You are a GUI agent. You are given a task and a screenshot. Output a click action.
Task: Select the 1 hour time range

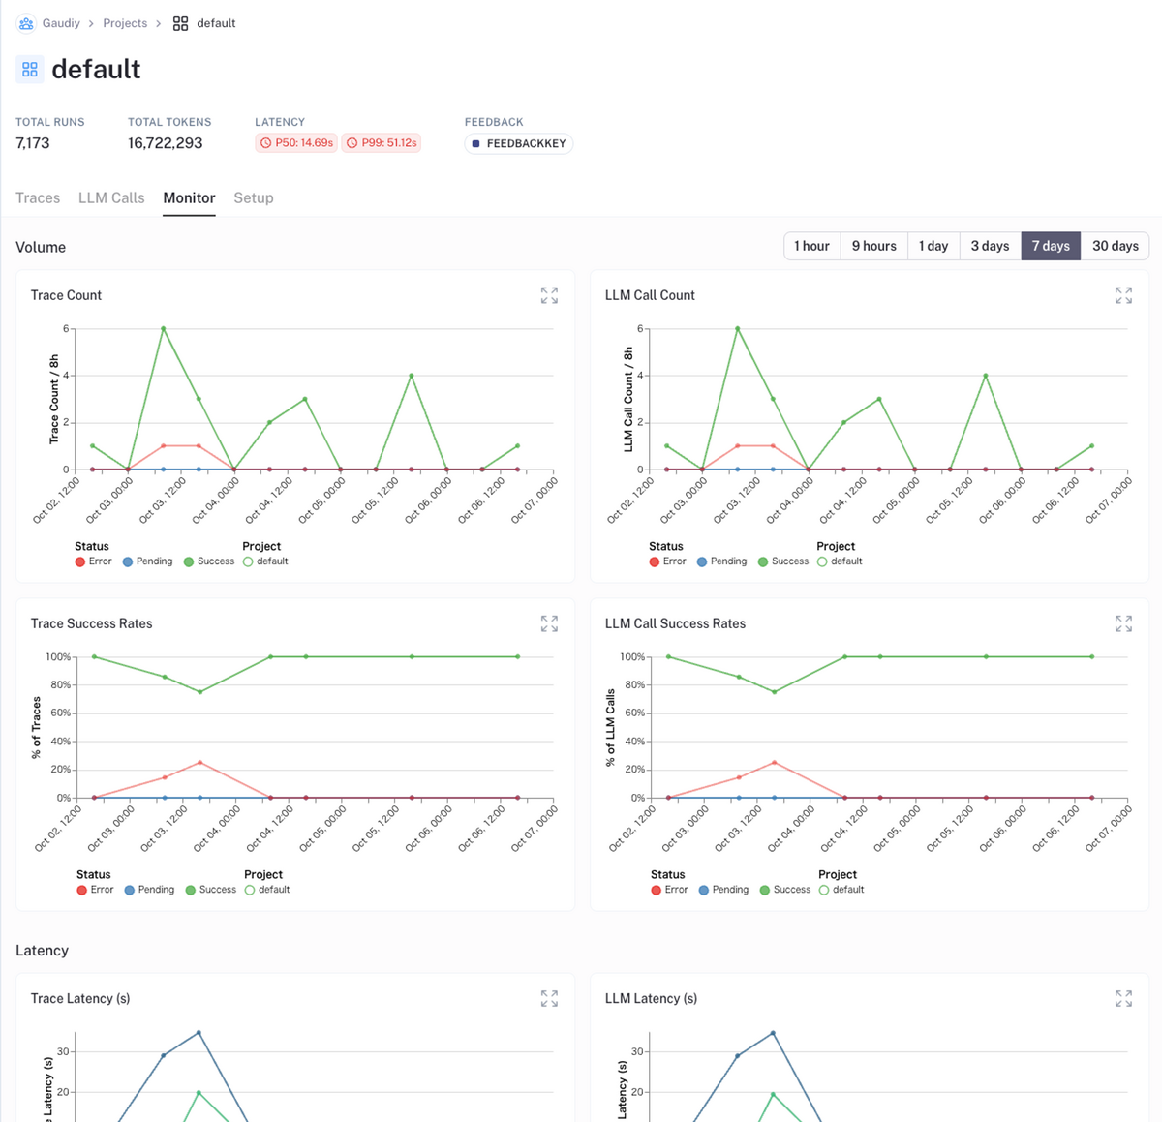[x=811, y=246]
